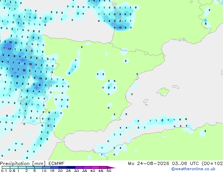Select the 5–10 mm legend color segment
The height and width of the screenshot is (172, 223).
(x=38, y=167)
